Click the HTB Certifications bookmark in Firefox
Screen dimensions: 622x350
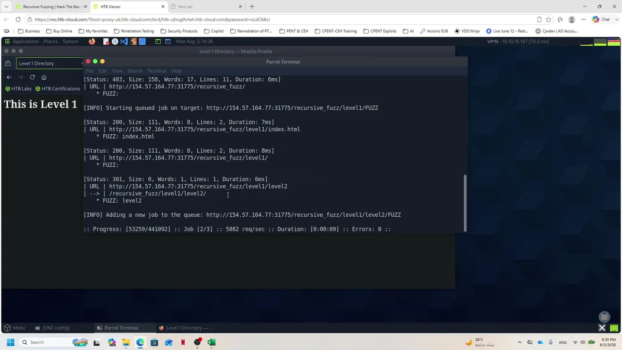tap(58, 88)
